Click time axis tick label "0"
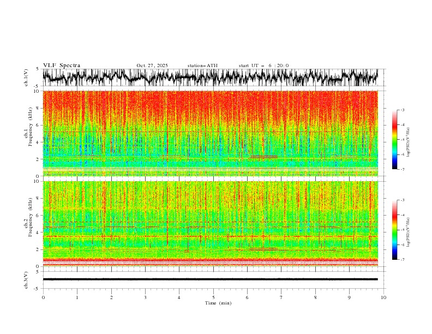 tap(43, 297)
